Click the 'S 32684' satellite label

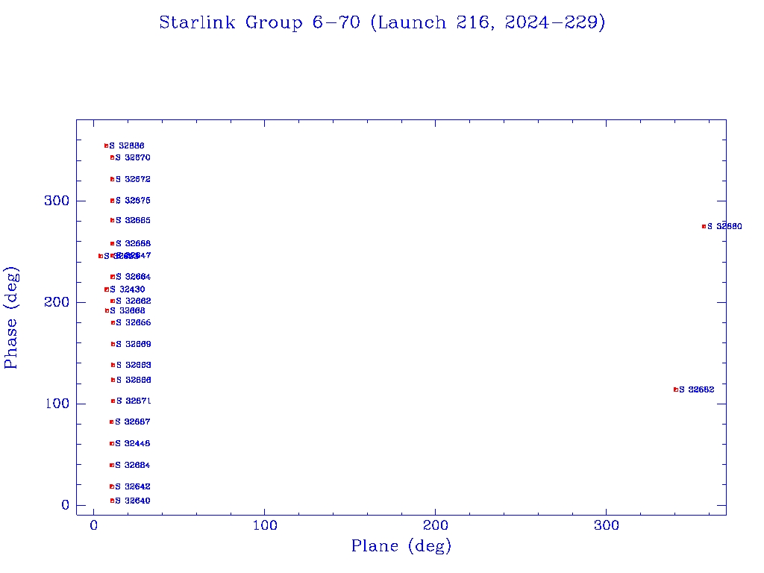pyautogui.click(x=133, y=466)
